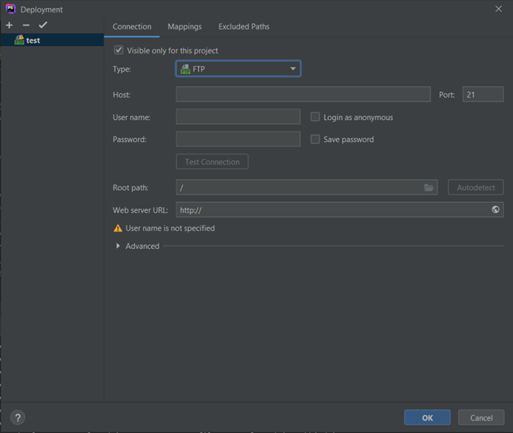
Task: Open web server URL in browser globe icon
Action: 496,210
